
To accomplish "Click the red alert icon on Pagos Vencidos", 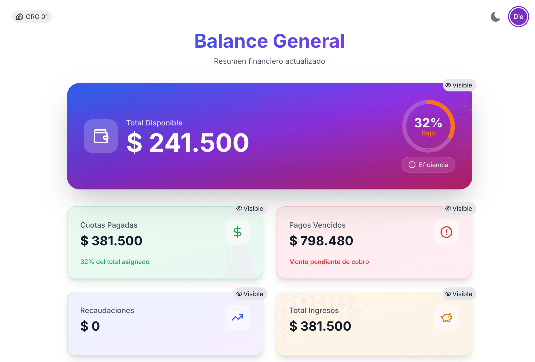I will pos(446,232).
